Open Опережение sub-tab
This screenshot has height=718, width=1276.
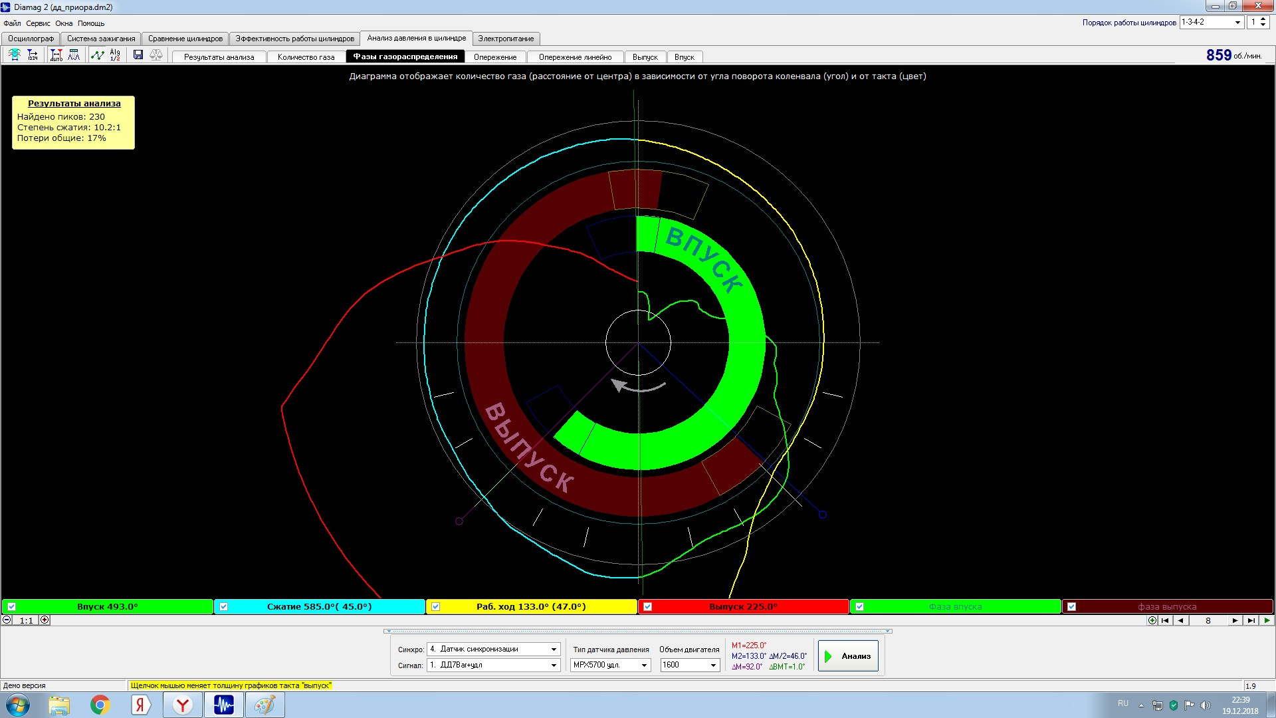tap(495, 57)
